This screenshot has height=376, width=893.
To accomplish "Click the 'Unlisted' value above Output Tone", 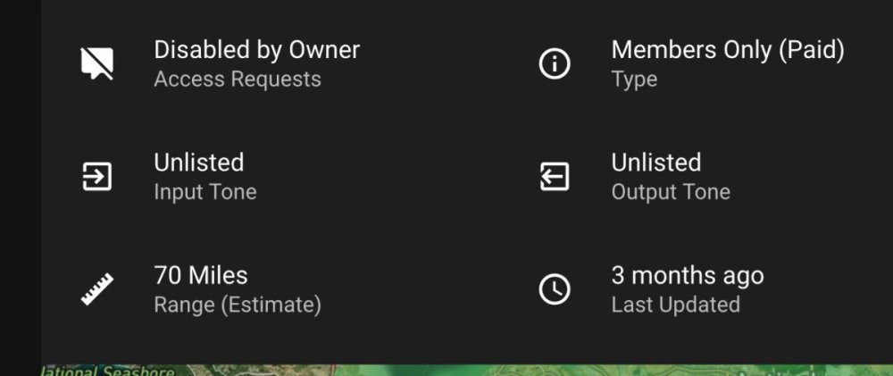I will coord(655,163).
